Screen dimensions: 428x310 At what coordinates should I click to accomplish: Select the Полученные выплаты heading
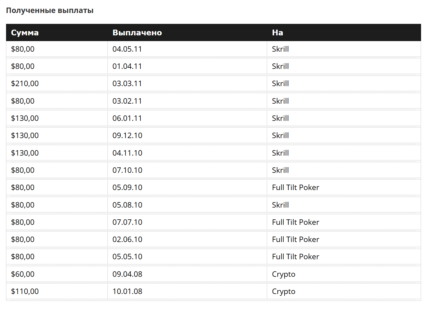50,11
